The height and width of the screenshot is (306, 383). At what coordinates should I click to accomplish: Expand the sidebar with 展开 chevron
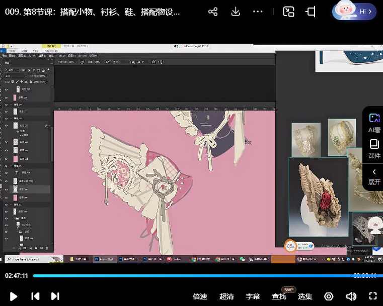tap(374, 176)
